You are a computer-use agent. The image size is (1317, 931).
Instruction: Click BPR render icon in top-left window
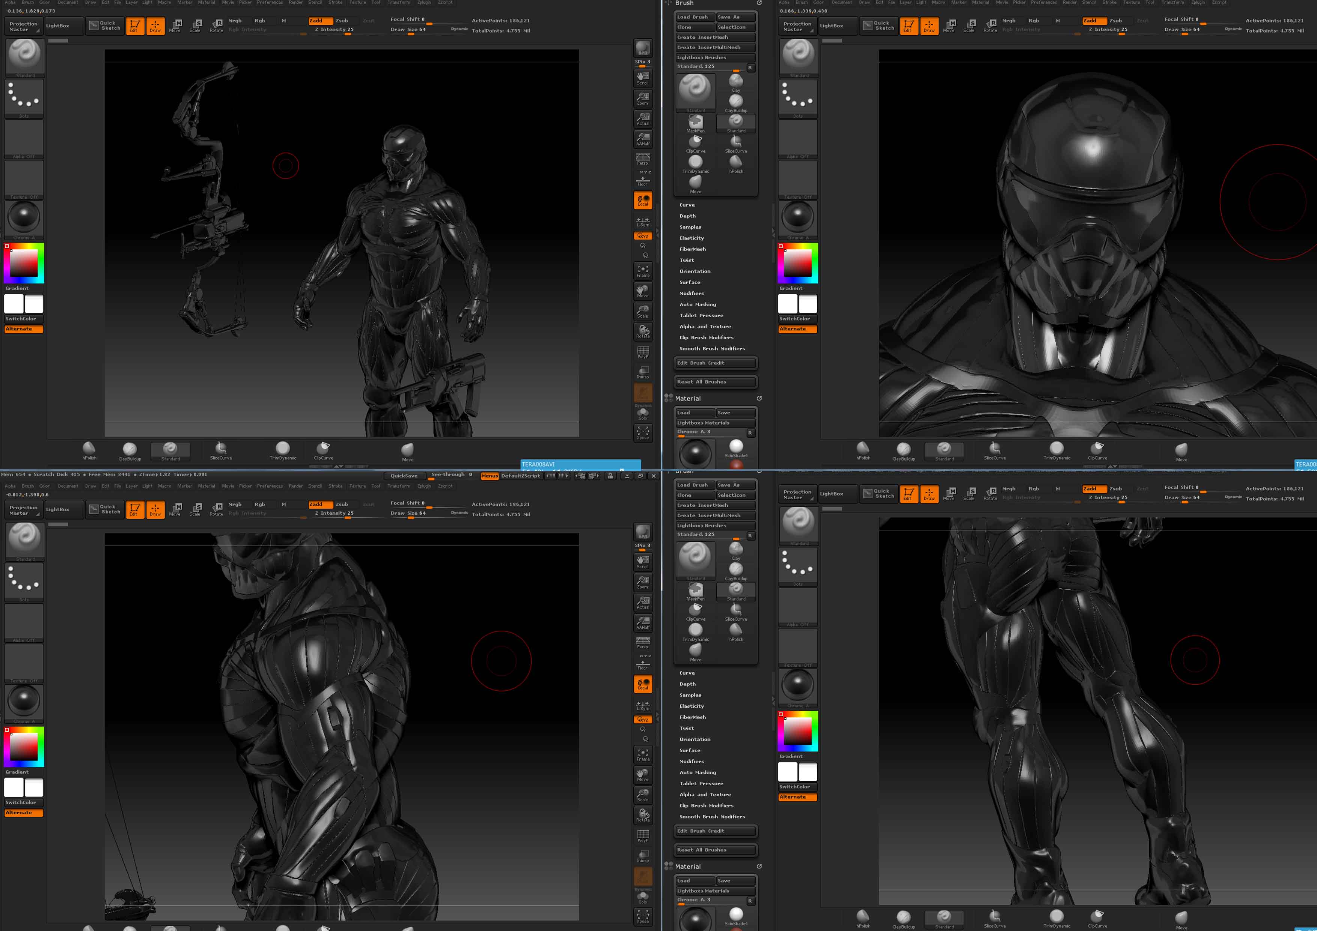[x=642, y=48]
